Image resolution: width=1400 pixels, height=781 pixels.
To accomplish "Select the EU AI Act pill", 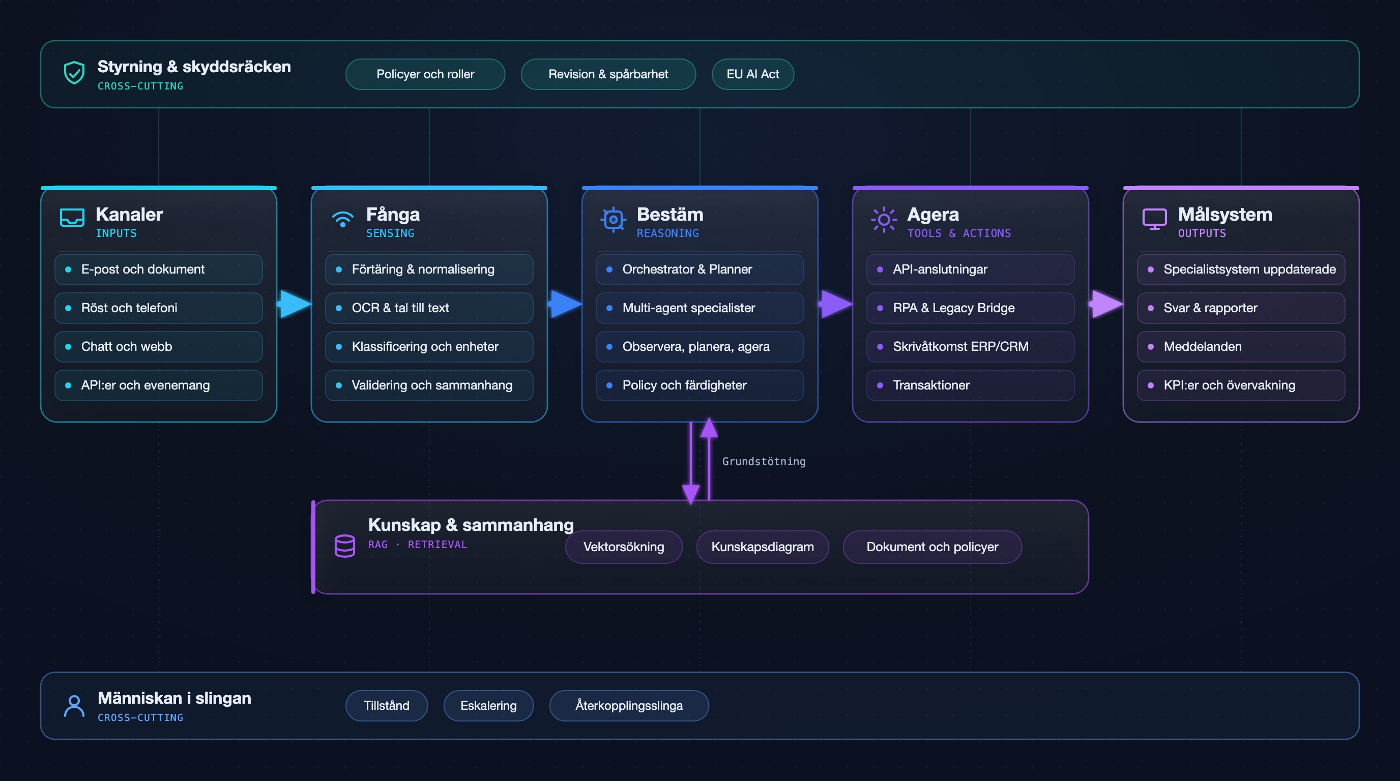I will pyautogui.click(x=753, y=74).
